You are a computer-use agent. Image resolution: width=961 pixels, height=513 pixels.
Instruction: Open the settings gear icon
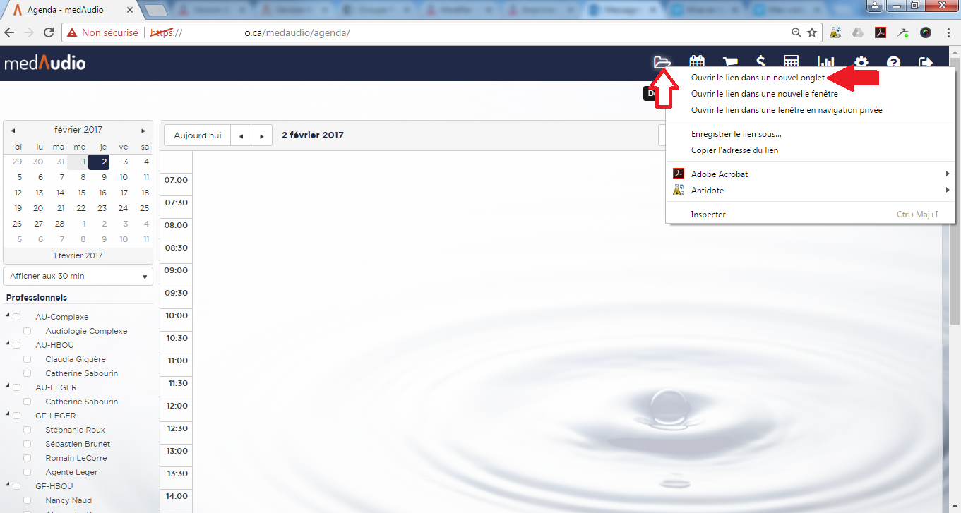click(861, 63)
